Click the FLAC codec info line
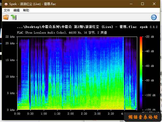Viewport: 162px width, 122px height. (x=62, y=33)
